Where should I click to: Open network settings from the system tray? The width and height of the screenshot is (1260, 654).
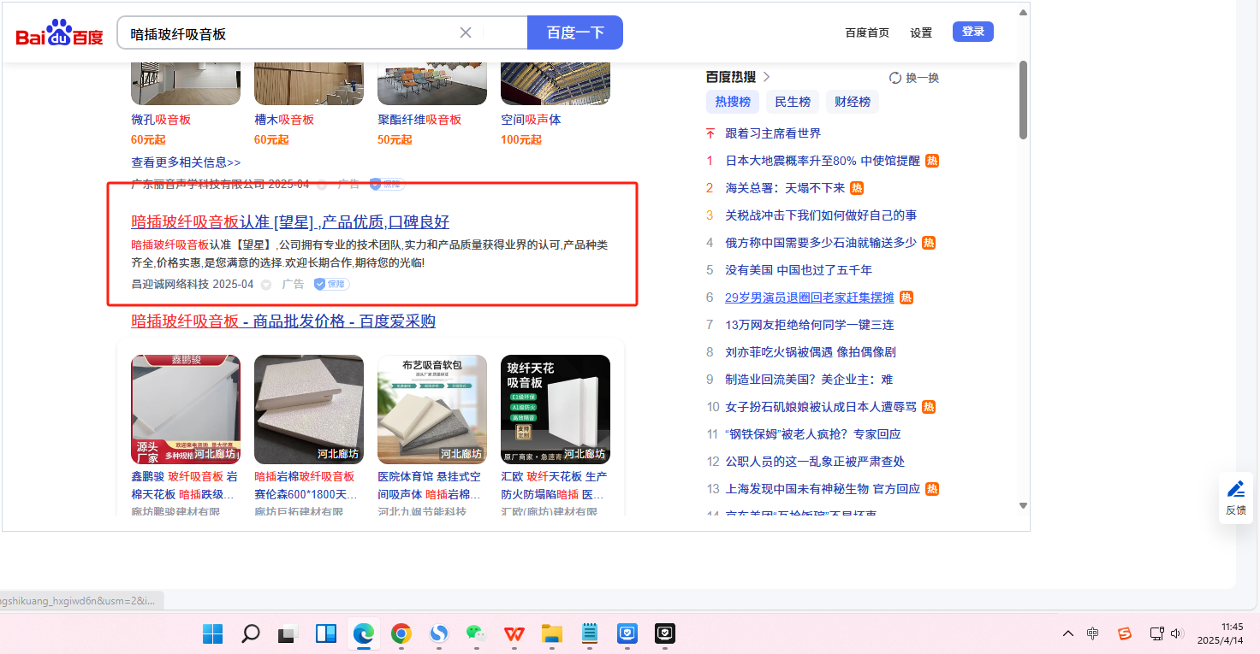[1156, 633]
